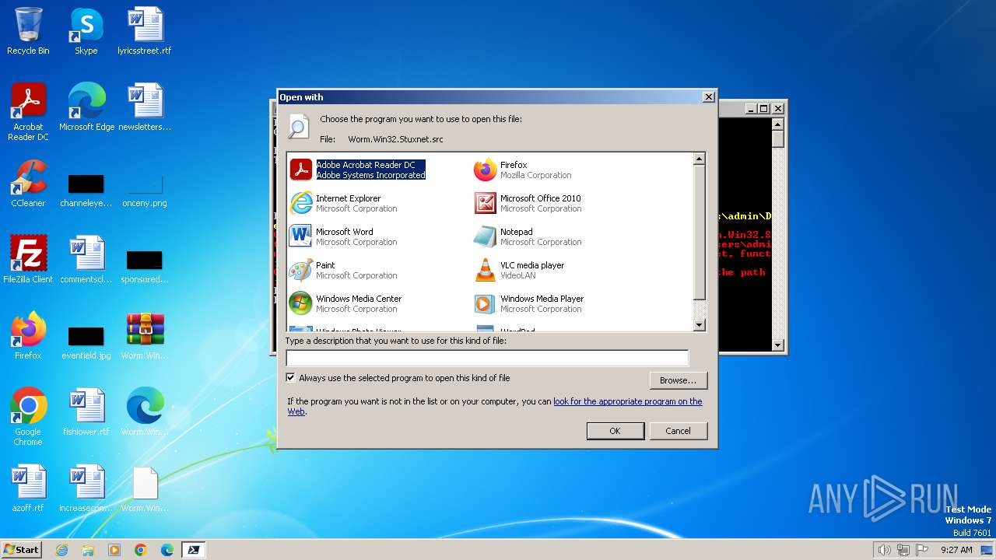Viewport: 996px width, 560px height.
Task: Select the Firefox desktop shortcut
Action: (x=28, y=336)
